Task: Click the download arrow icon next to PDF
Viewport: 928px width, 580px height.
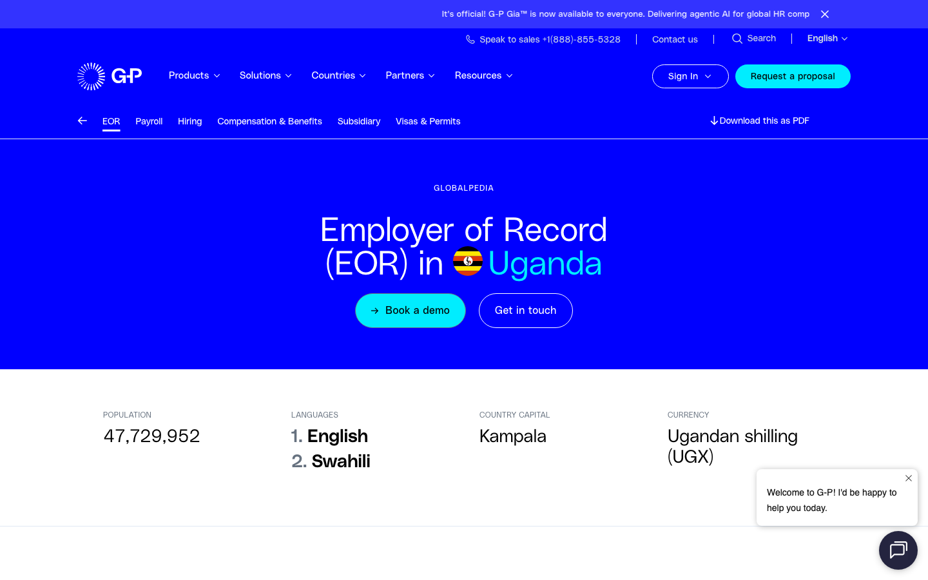Action: (714, 121)
